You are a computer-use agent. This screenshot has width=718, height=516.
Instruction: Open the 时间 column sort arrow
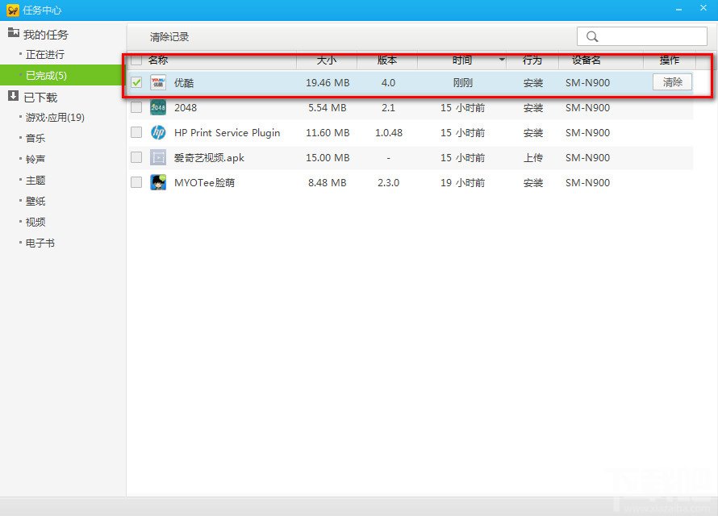click(502, 60)
